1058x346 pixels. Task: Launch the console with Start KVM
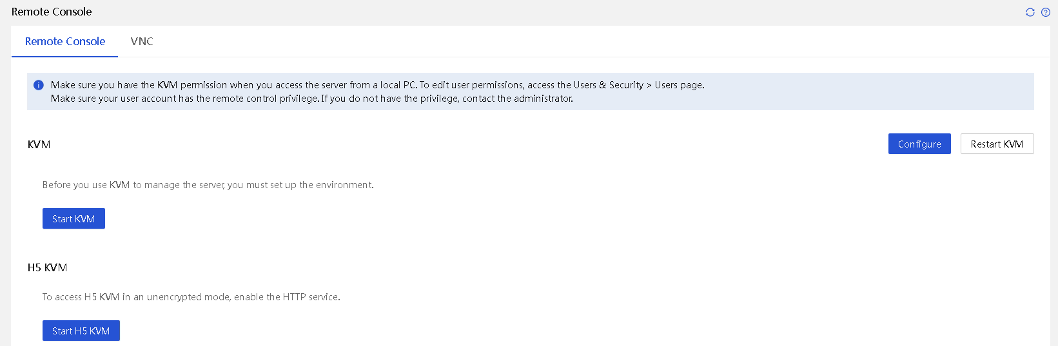click(73, 218)
